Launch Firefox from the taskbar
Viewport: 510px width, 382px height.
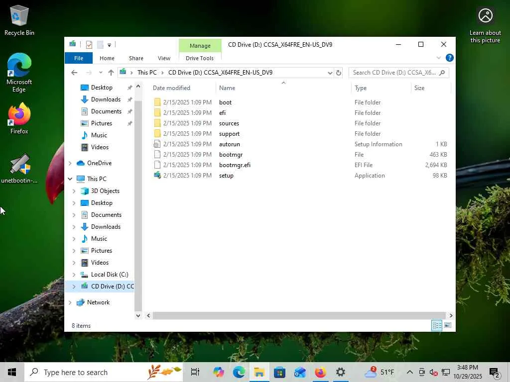click(x=320, y=372)
